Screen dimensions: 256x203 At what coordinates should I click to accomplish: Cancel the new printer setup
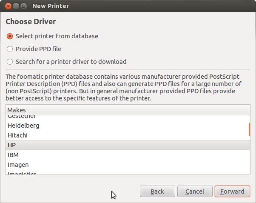coord(195,192)
